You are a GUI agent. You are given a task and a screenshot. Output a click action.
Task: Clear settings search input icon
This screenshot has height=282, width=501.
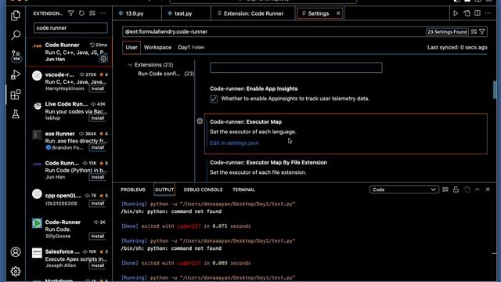[474, 31]
